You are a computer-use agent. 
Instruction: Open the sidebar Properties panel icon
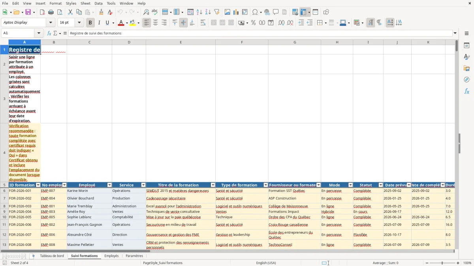466,46
